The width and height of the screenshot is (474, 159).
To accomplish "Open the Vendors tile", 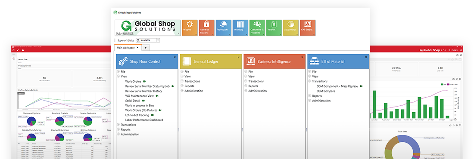I will pos(274,28).
